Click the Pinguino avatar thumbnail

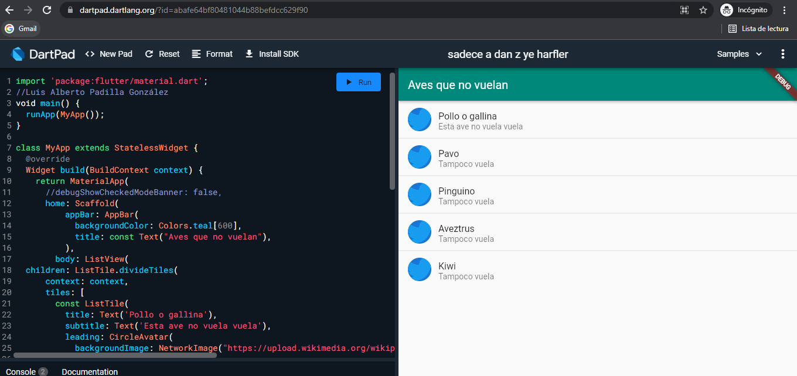[420, 194]
